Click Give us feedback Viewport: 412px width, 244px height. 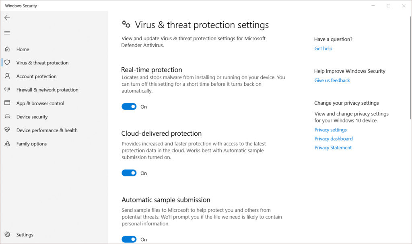pyautogui.click(x=332, y=80)
